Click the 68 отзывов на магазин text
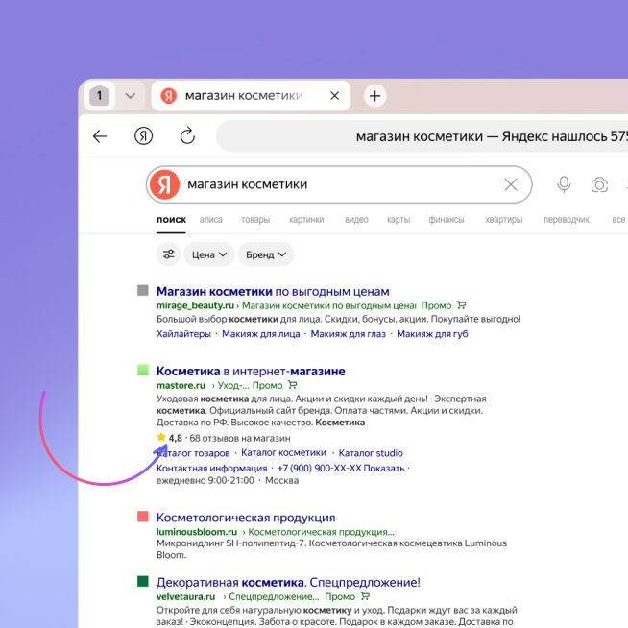The height and width of the screenshot is (628, 628). point(240,438)
